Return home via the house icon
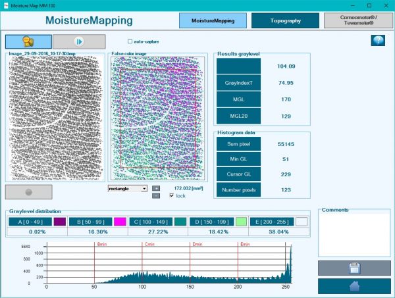 tap(353, 286)
